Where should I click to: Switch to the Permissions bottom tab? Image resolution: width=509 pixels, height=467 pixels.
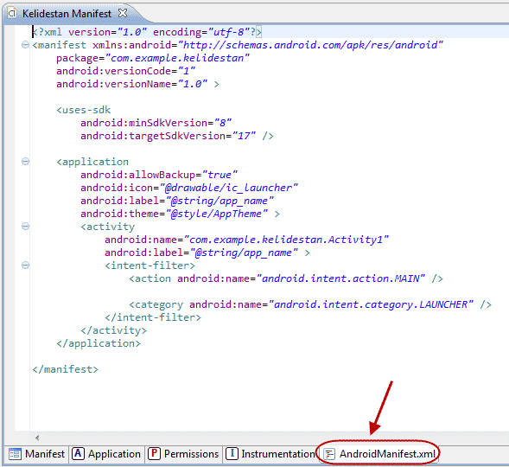point(183,454)
